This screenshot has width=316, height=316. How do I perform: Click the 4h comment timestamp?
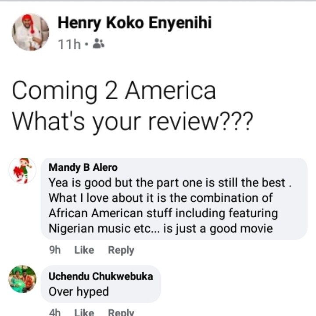tap(54, 312)
